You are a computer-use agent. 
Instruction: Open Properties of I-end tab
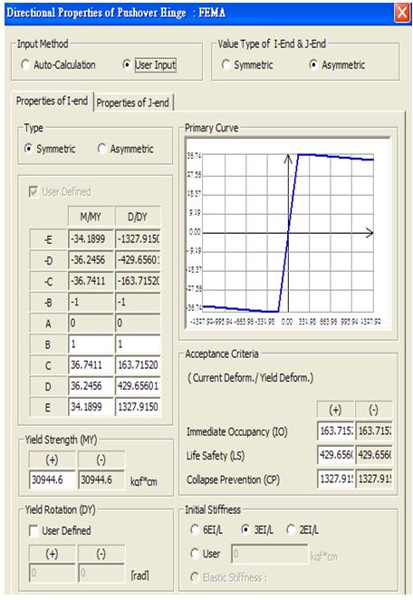(x=52, y=101)
